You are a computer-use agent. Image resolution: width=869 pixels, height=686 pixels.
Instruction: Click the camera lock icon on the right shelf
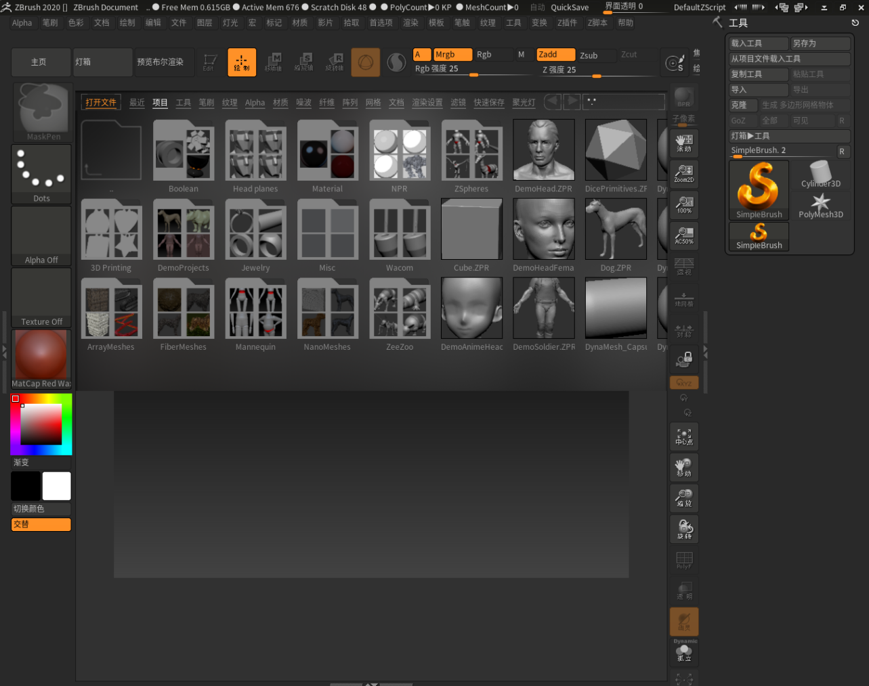coord(684,359)
